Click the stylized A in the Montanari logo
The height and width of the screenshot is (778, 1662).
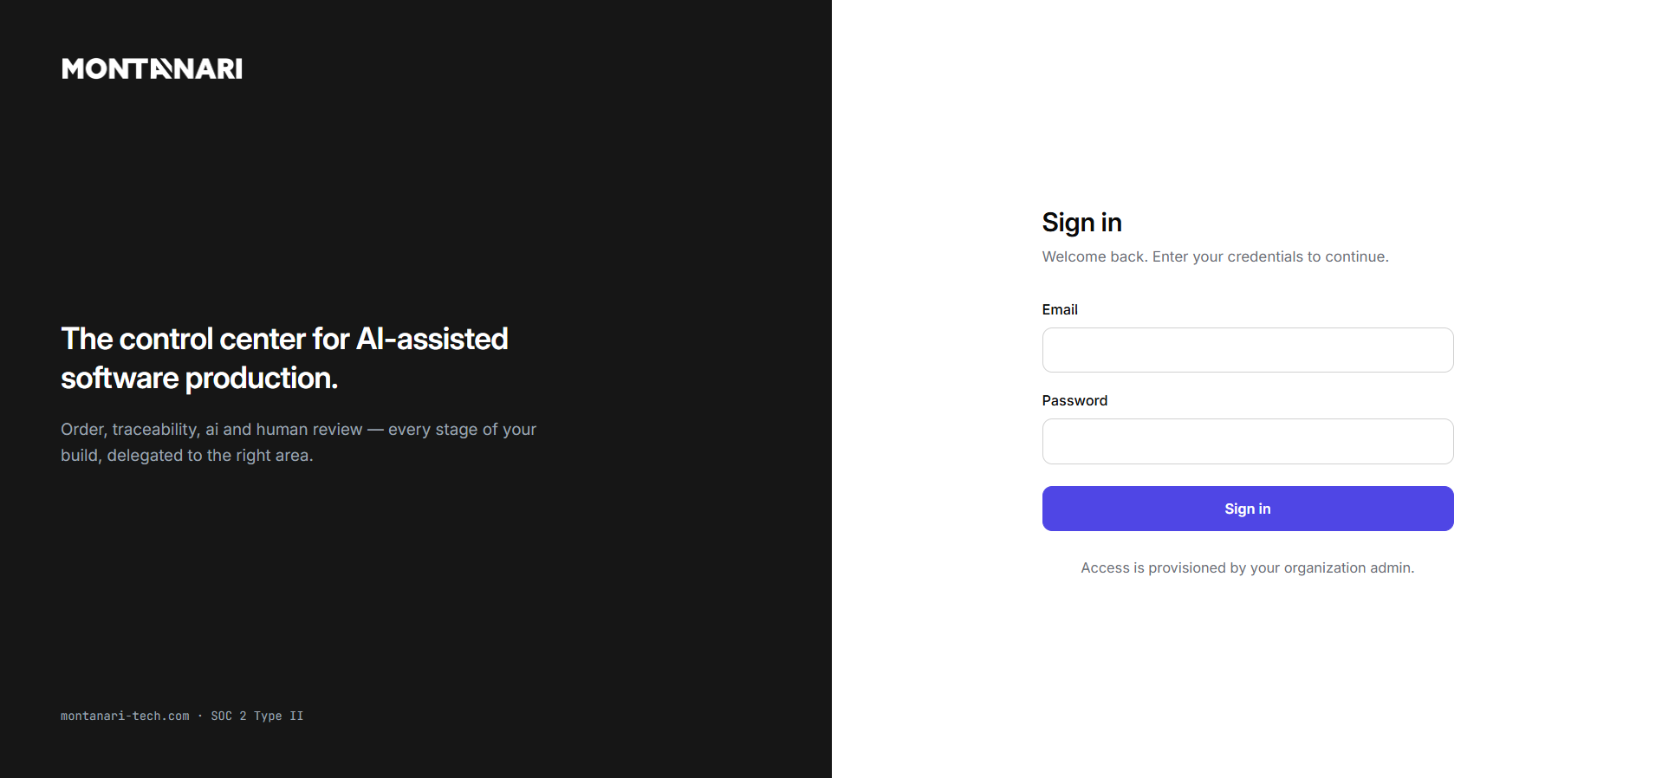162,68
